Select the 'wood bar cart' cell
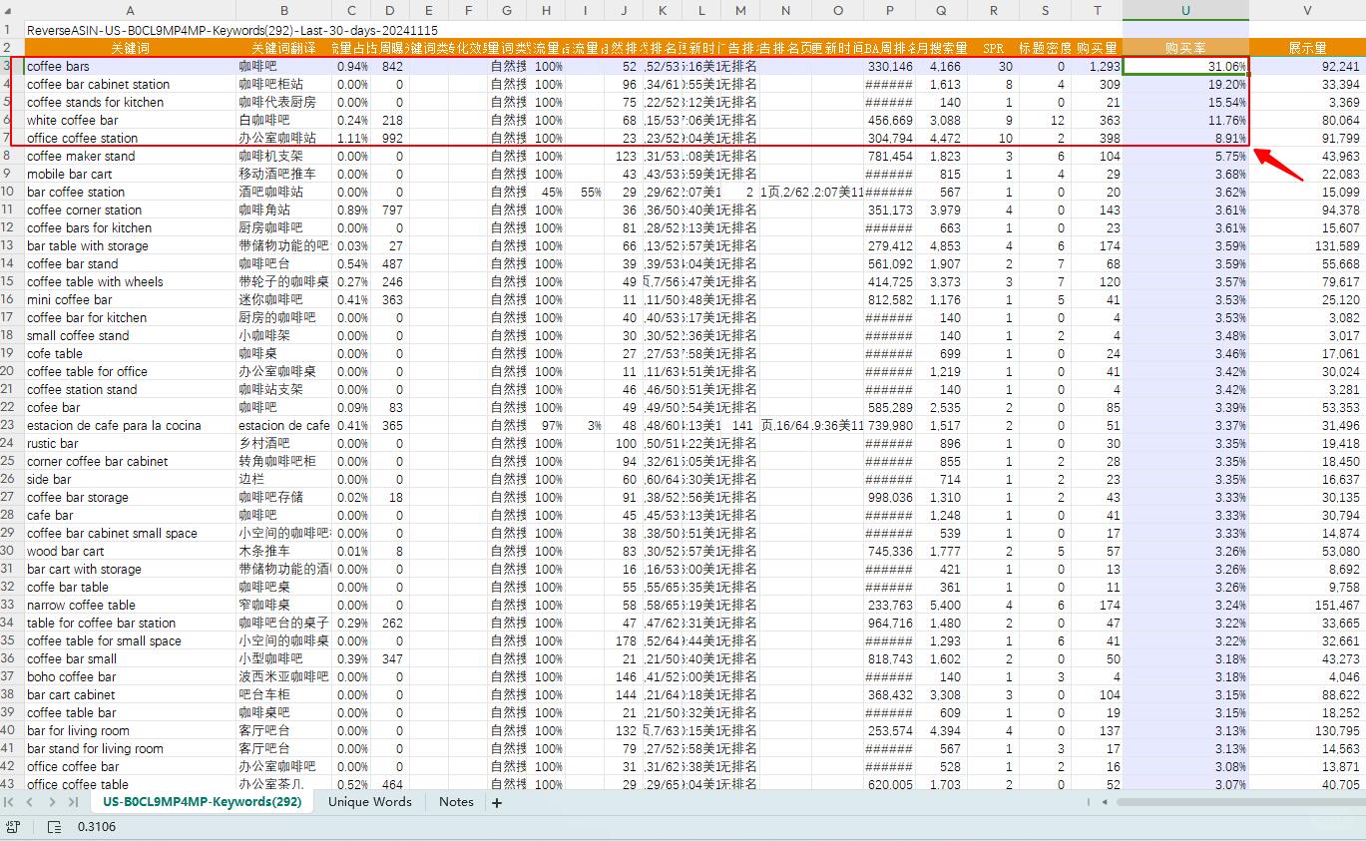Screen dimensions: 1366x841 [130, 551]
